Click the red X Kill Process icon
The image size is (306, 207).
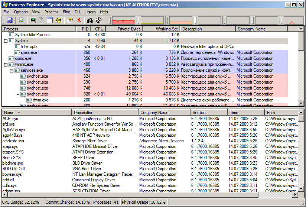pos(79,20)
